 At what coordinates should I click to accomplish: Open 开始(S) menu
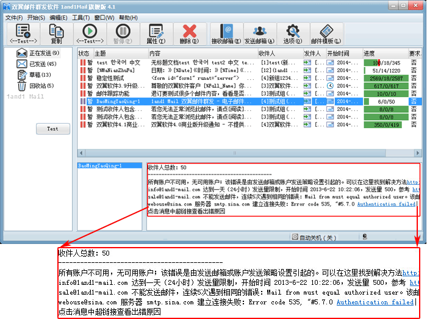(x=36, y=18)
